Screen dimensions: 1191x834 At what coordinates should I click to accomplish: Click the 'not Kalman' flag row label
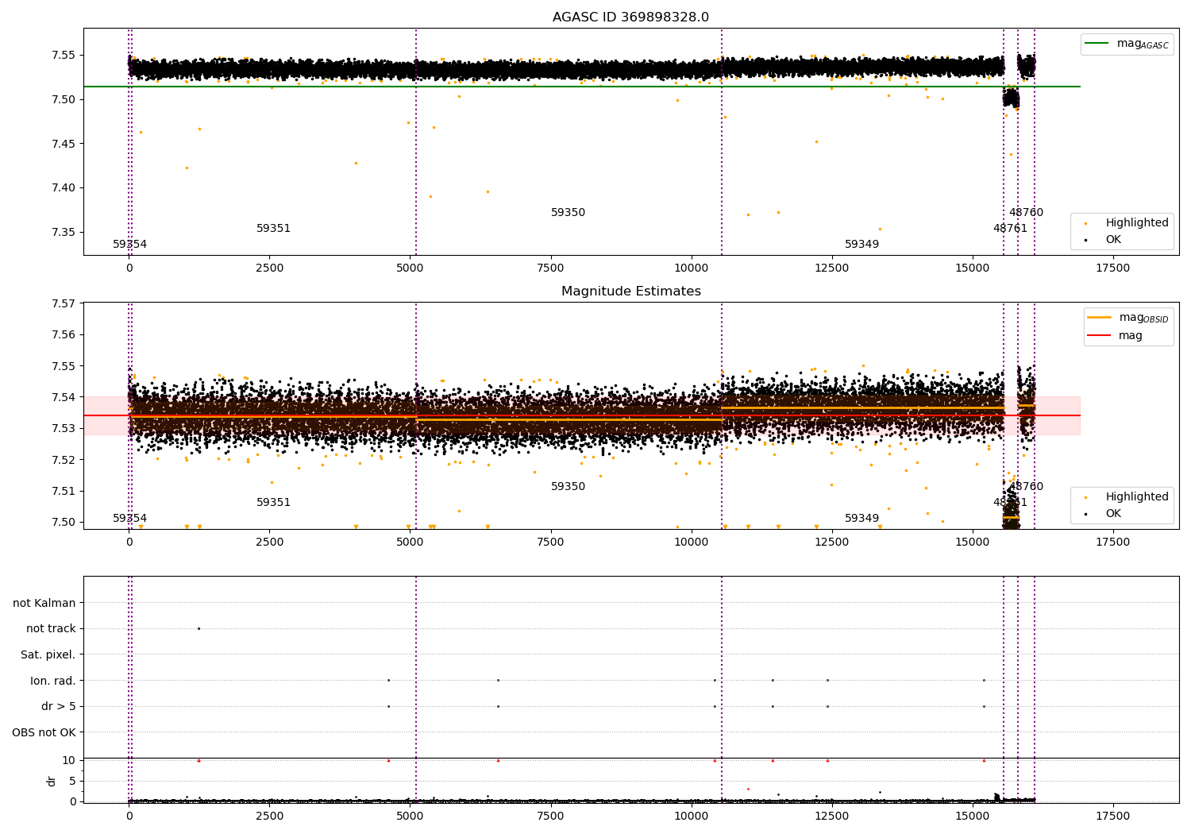click(44, 604)
